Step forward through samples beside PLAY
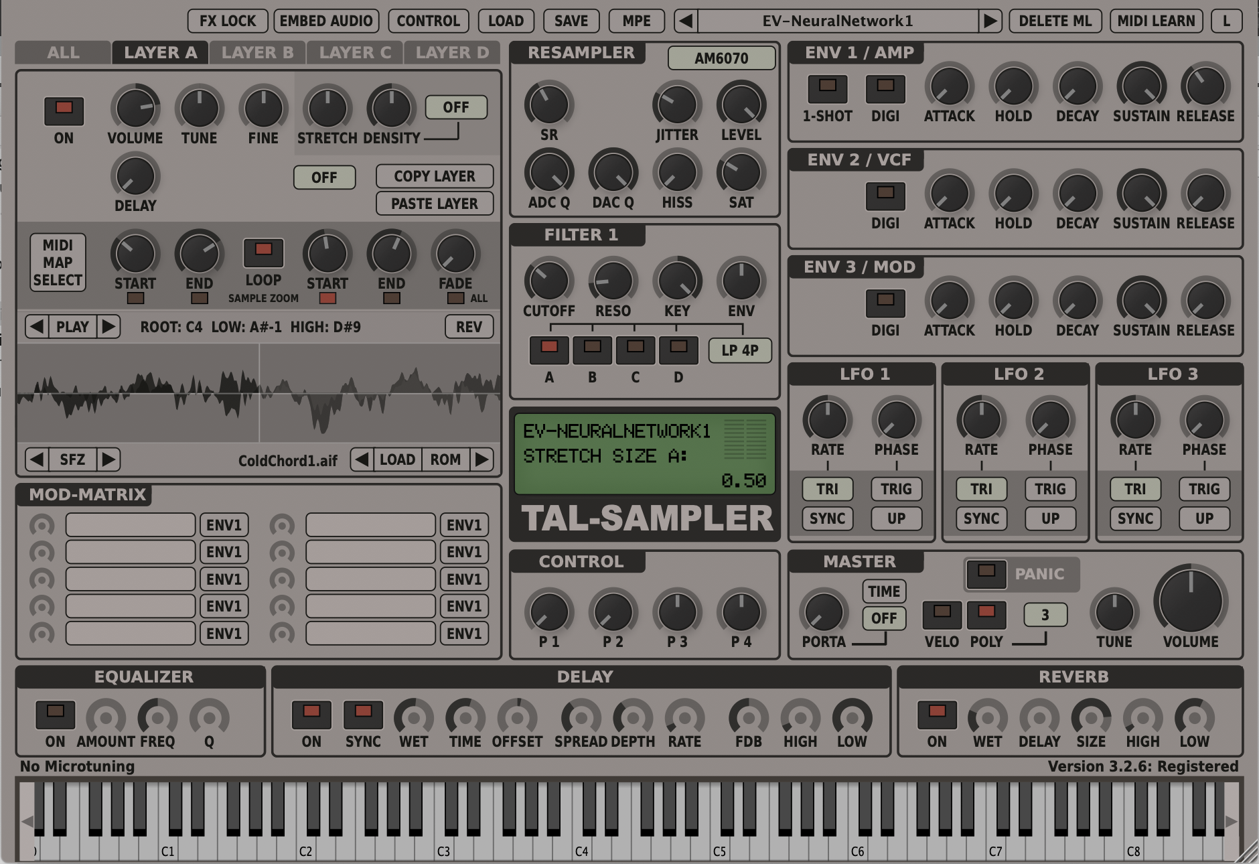Image resolution: width=1259 pixels, height=864 pixels. point(108,327)
